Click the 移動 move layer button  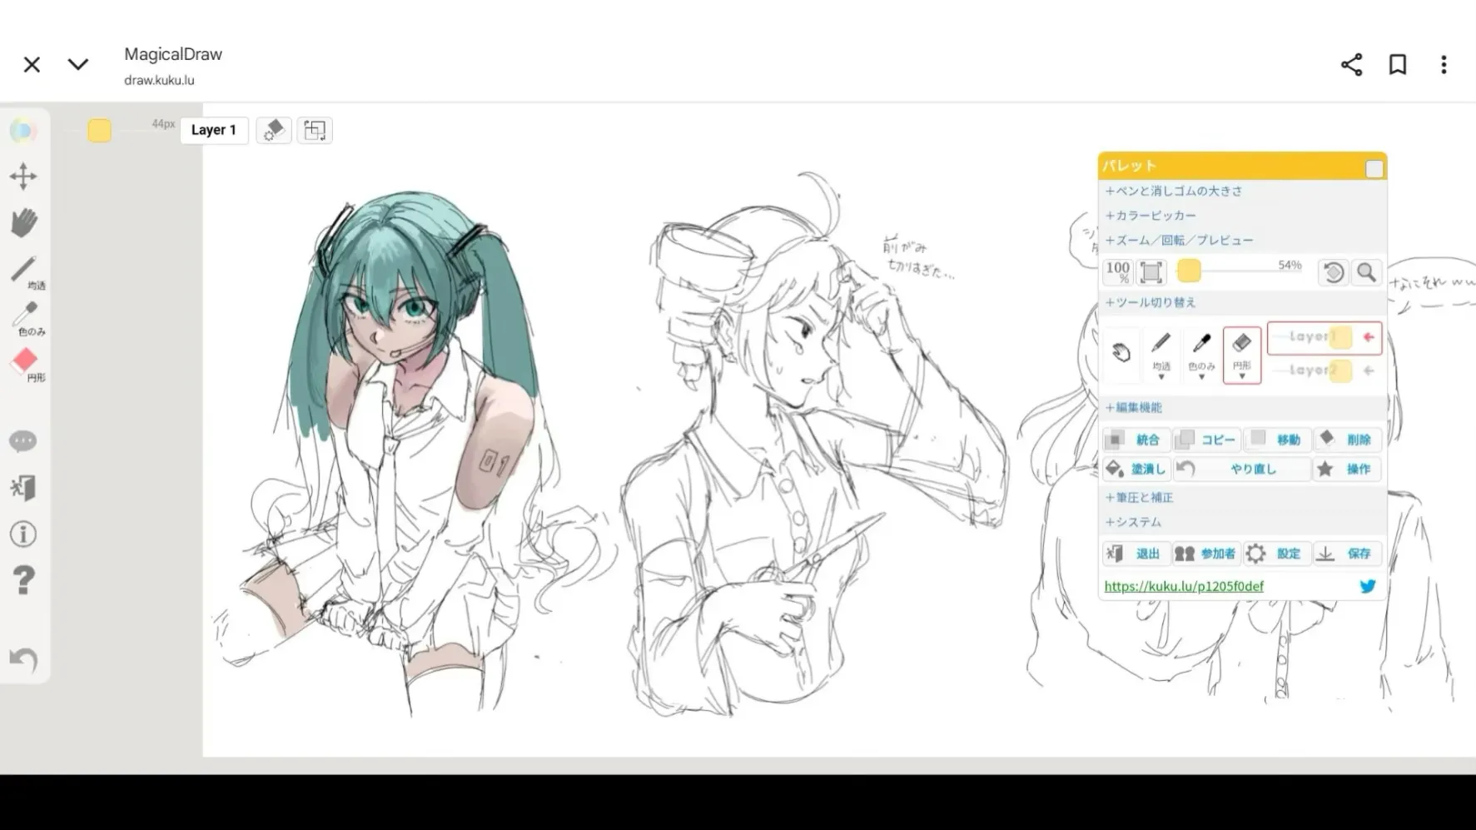click(1277, 440)
